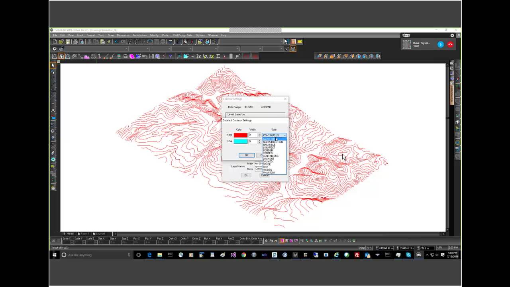Select the arrow Select tool in left toolbar
Image resolution: width=510 pixels, height=287 pixels.
point(53,65)
